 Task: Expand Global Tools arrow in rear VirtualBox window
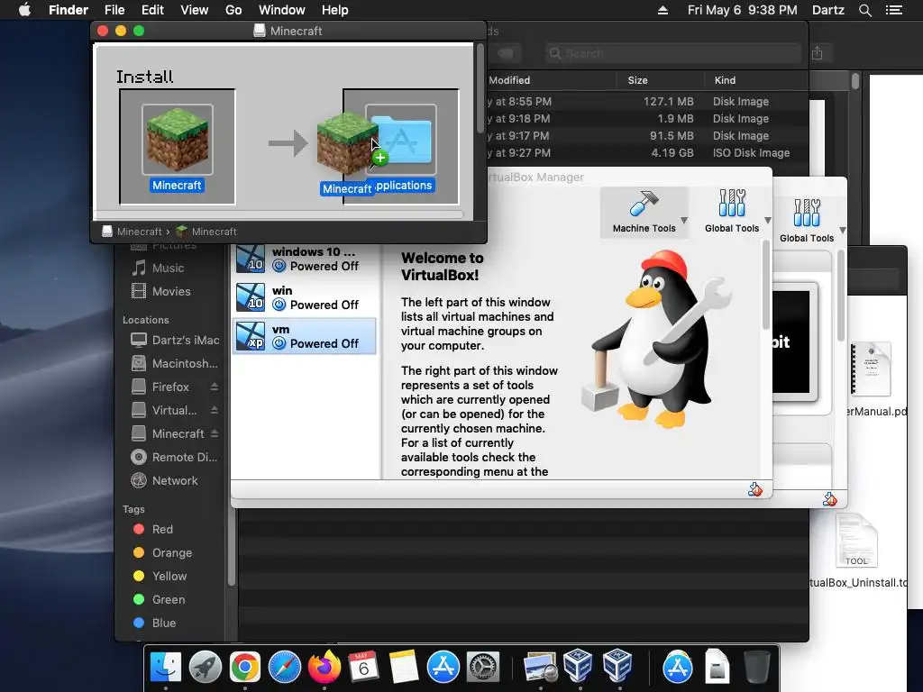pos(843,230)
